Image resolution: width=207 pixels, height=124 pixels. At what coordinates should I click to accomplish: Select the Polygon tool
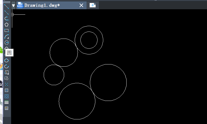pos(7,24)
